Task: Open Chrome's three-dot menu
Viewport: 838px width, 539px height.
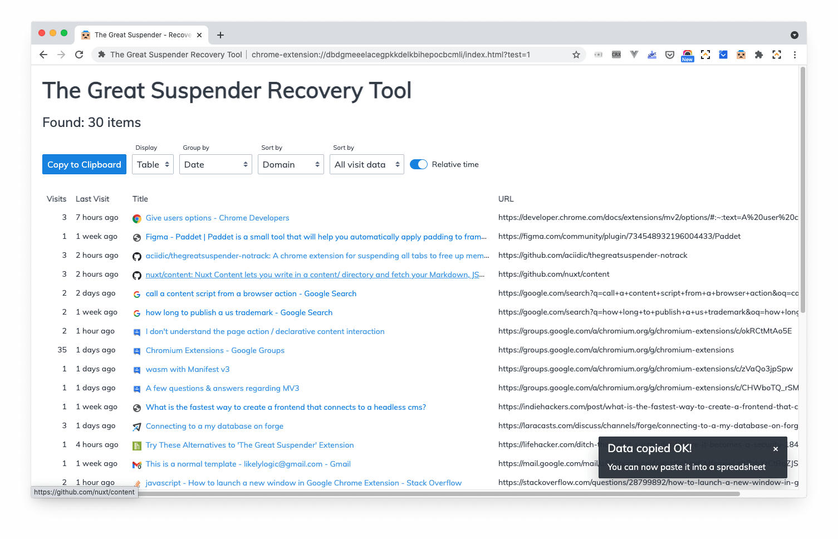Action: pos(795,55)
